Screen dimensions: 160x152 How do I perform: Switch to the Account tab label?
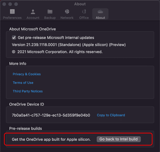pyautogui.click(x=33, y=18)
